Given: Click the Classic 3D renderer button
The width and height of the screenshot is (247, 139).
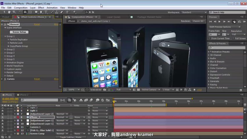Looking at the screenshot, I should point(198,21).
